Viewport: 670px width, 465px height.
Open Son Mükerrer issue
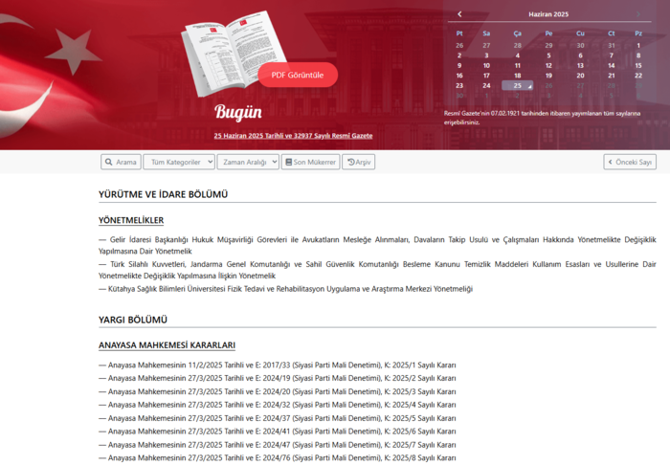[311, 162]
